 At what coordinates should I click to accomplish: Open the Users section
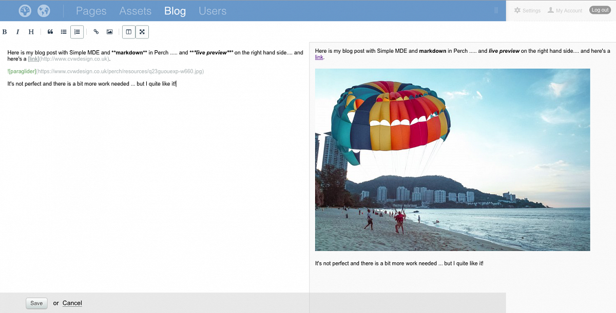[x=213, y=11]
